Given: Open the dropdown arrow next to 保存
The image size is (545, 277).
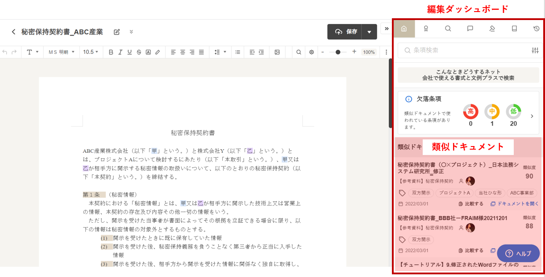Looking at the screenshot, I should [369, 32].
